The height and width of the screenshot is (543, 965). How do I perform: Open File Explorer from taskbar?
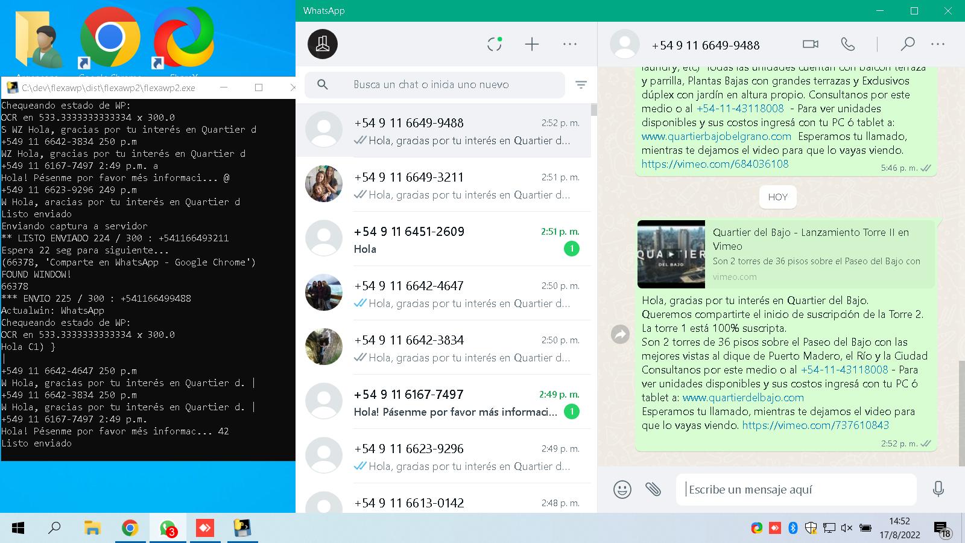(x=92, y=529)
